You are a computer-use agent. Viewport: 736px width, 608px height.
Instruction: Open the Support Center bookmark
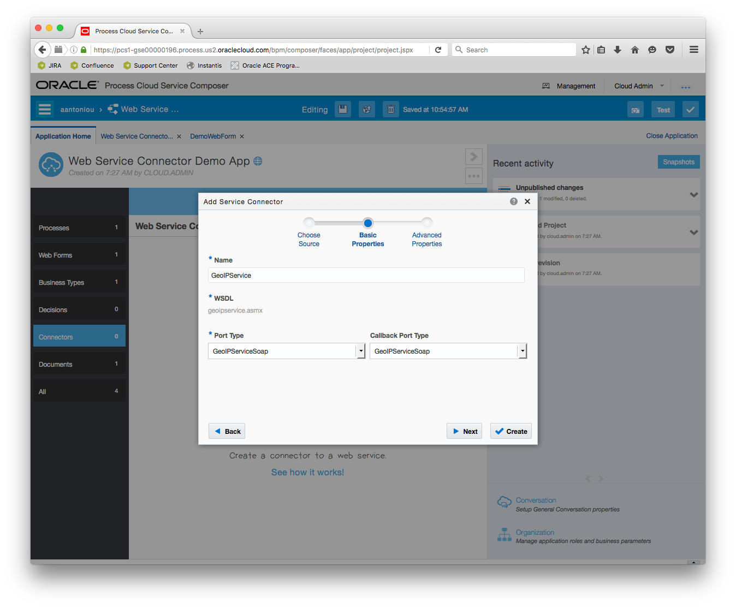(150, 65)
